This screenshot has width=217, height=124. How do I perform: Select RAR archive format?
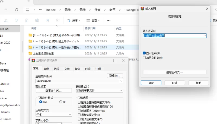coord(40,102)
